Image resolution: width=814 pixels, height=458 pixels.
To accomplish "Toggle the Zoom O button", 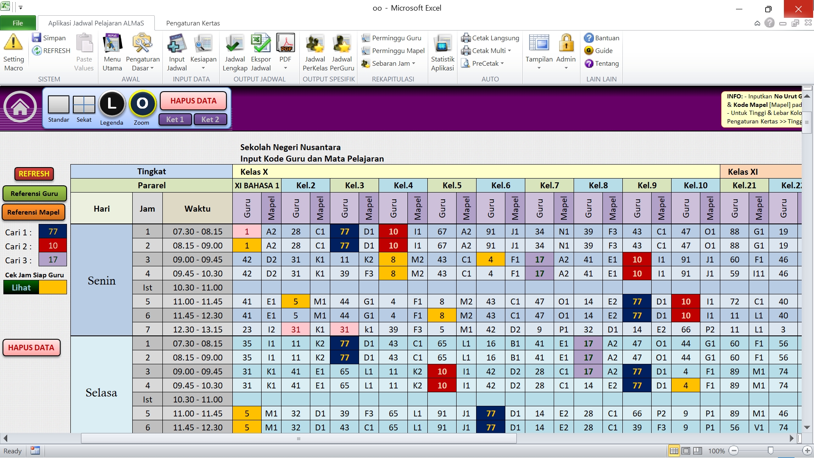I will coord(142,104).
